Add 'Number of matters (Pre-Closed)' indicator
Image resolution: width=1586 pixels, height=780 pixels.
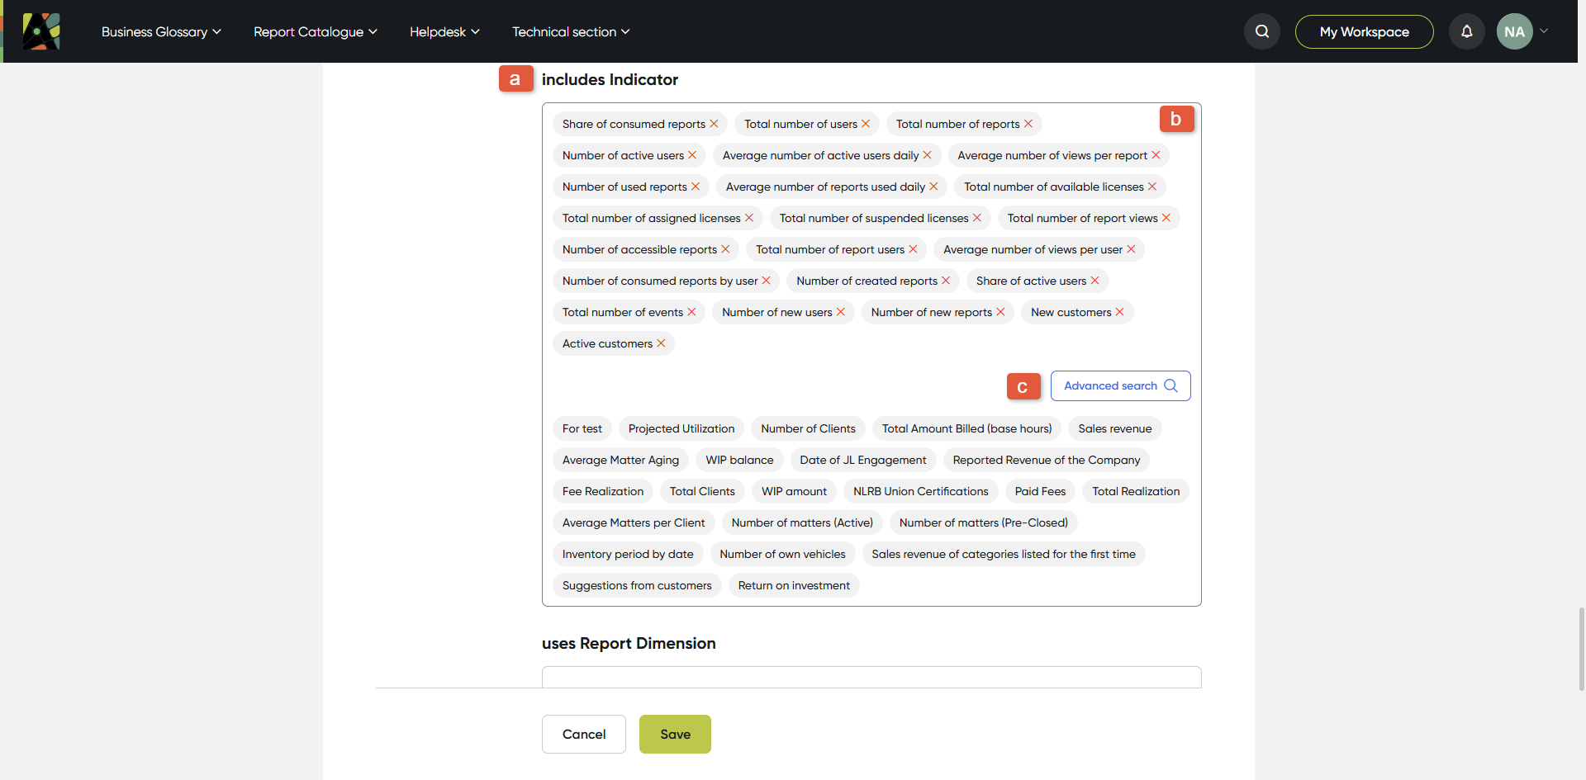(x=983, y=522)
